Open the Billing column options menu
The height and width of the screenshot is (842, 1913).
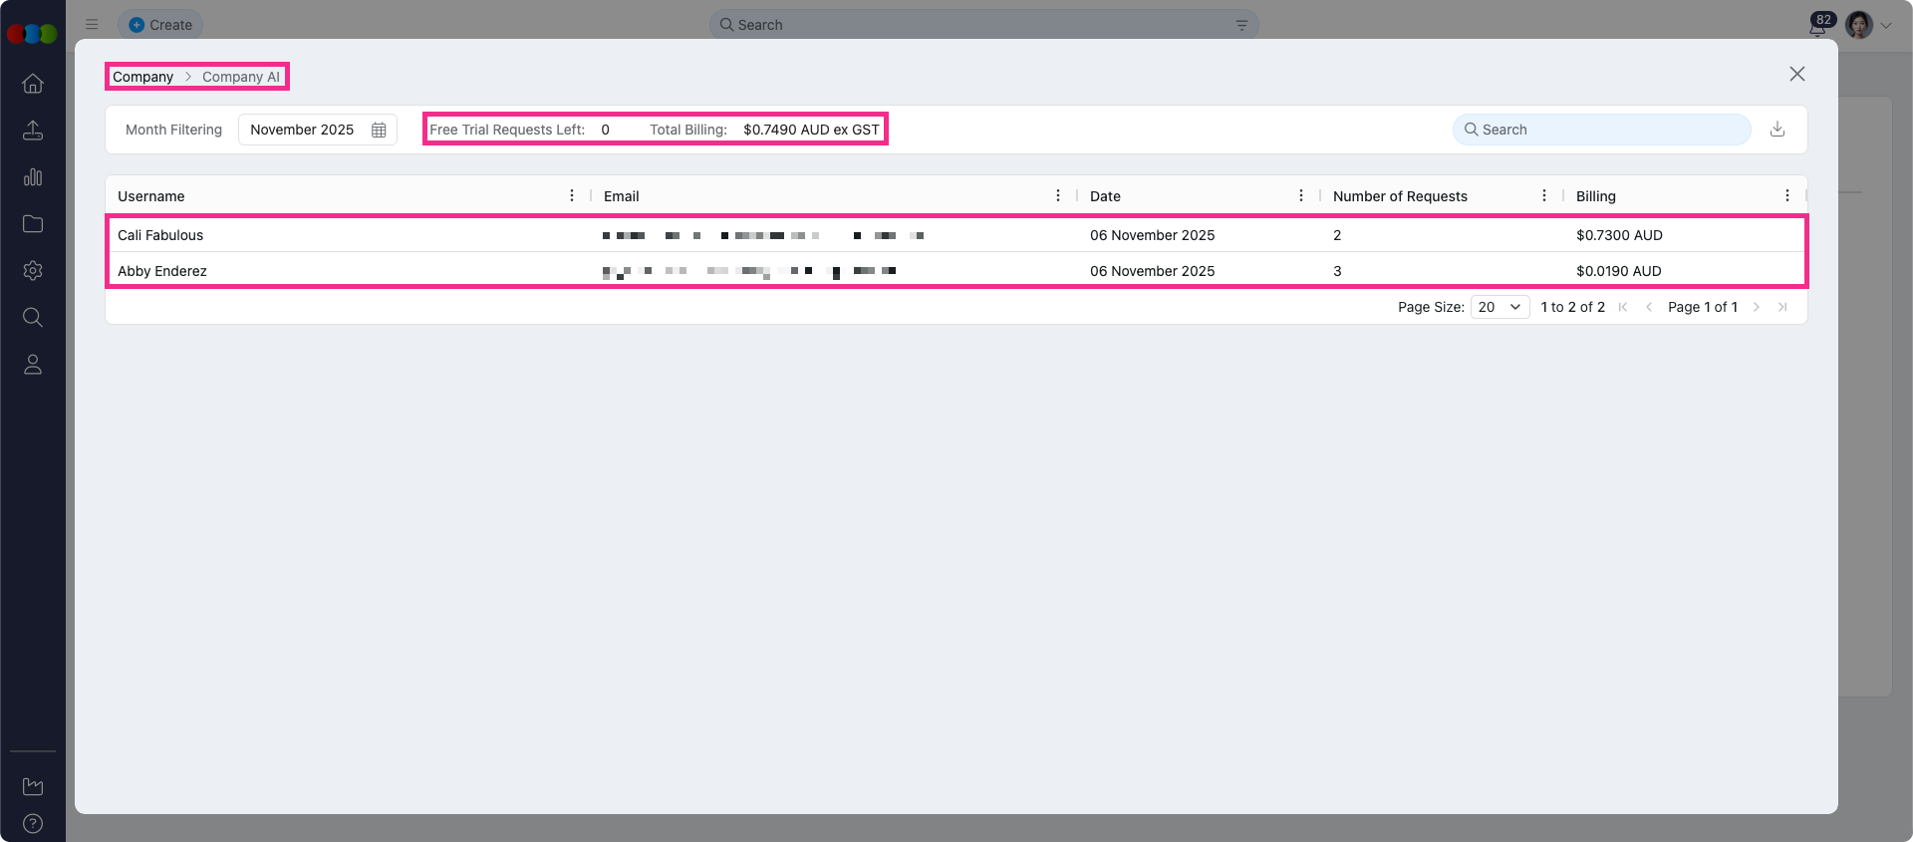(x=1786, y=196)
